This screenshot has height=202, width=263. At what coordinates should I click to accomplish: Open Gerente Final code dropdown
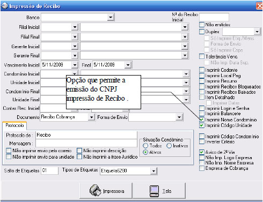point(75,56)
